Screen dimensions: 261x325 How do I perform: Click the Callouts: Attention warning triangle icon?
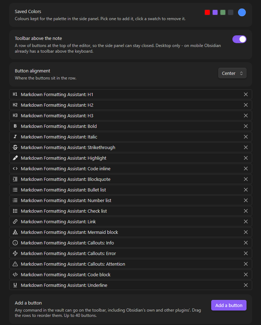(x=15, y=264)
